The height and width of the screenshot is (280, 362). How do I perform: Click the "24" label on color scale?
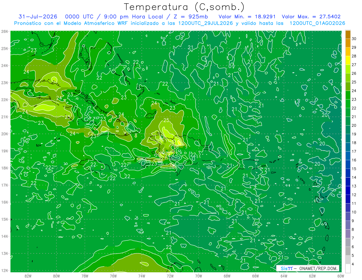(354, 91)
